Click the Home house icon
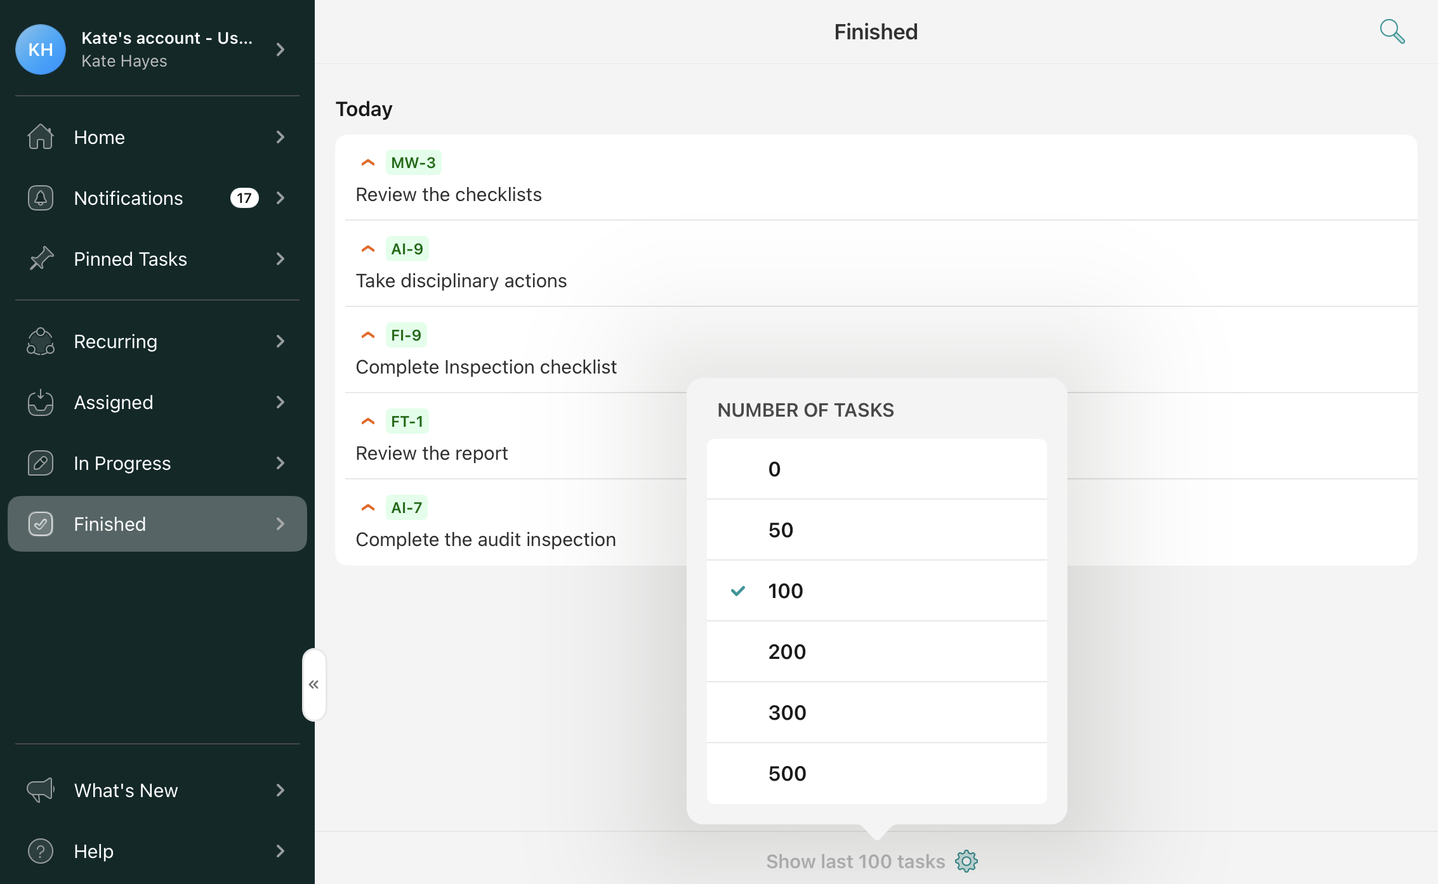The image size is (1438, 884). pos(41,137)
